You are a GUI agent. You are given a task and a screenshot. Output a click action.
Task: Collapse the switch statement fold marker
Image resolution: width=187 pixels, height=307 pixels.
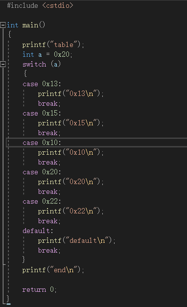pos(3,64)
